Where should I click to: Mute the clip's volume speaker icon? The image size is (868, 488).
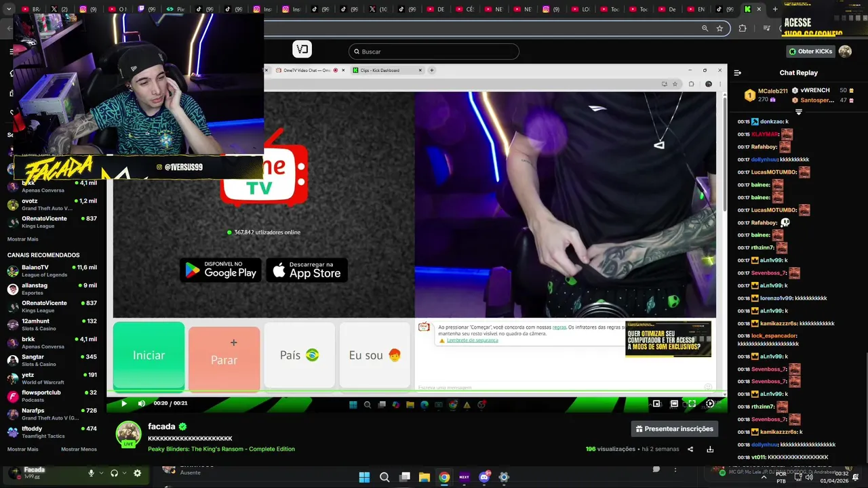coord(142,403)
